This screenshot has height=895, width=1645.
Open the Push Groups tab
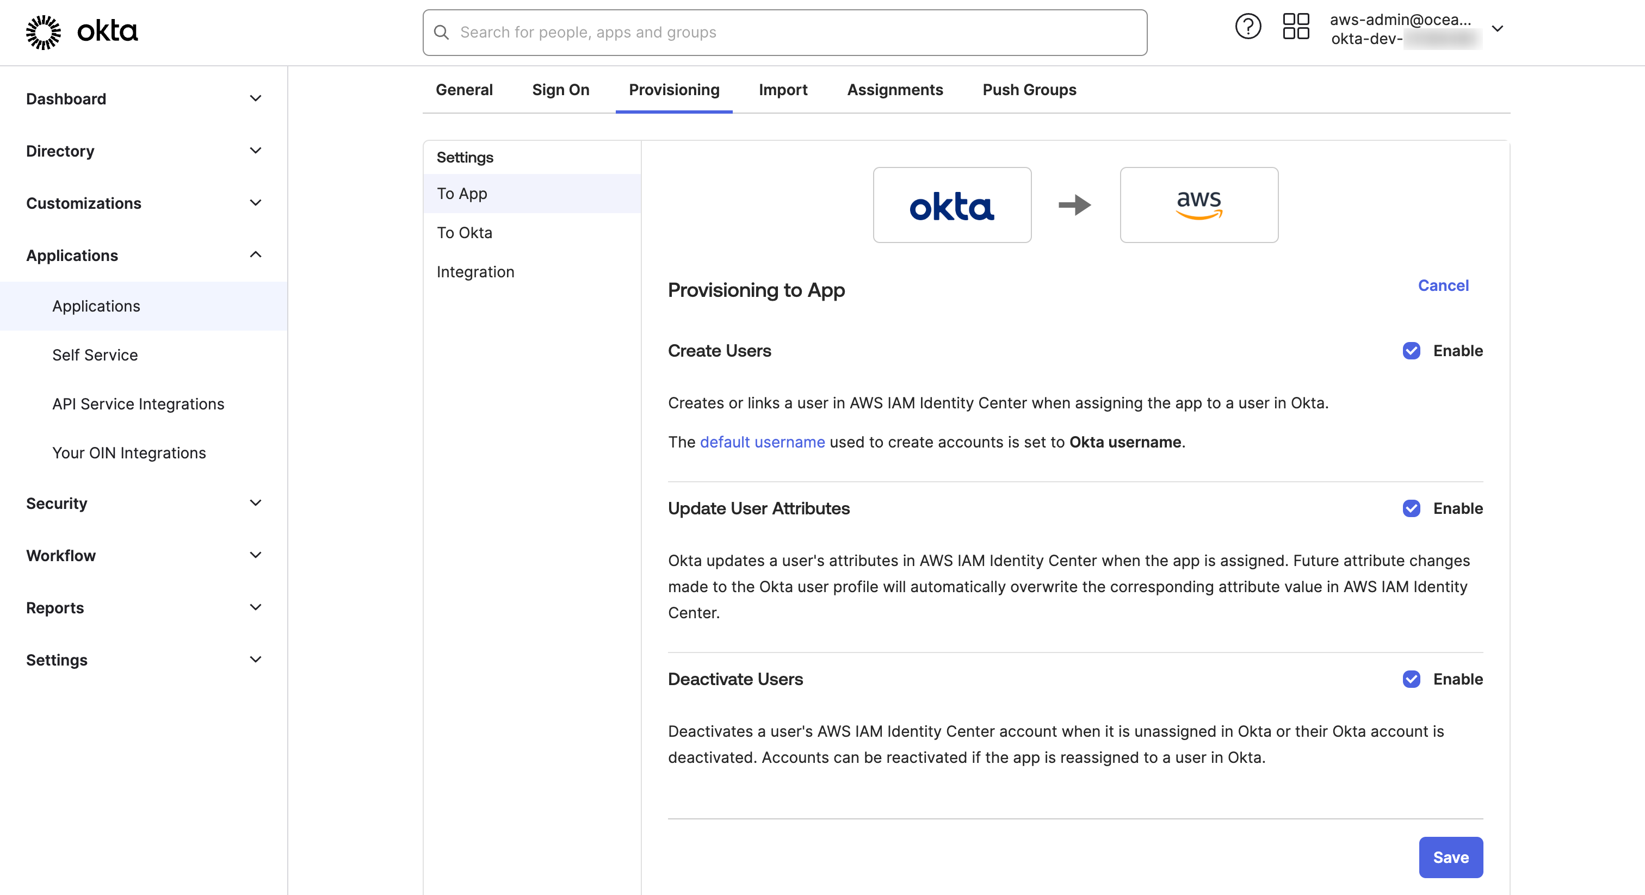click(x=1029, y=90)
